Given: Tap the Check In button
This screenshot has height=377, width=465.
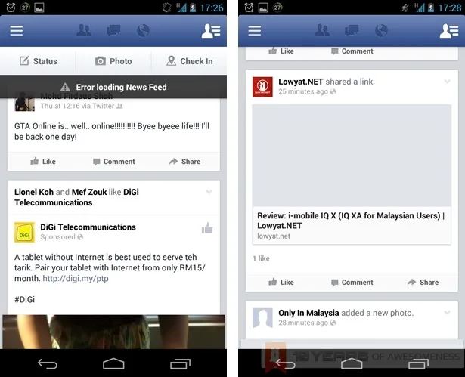Looking at the screenshot, I should [x=189, y=61].
